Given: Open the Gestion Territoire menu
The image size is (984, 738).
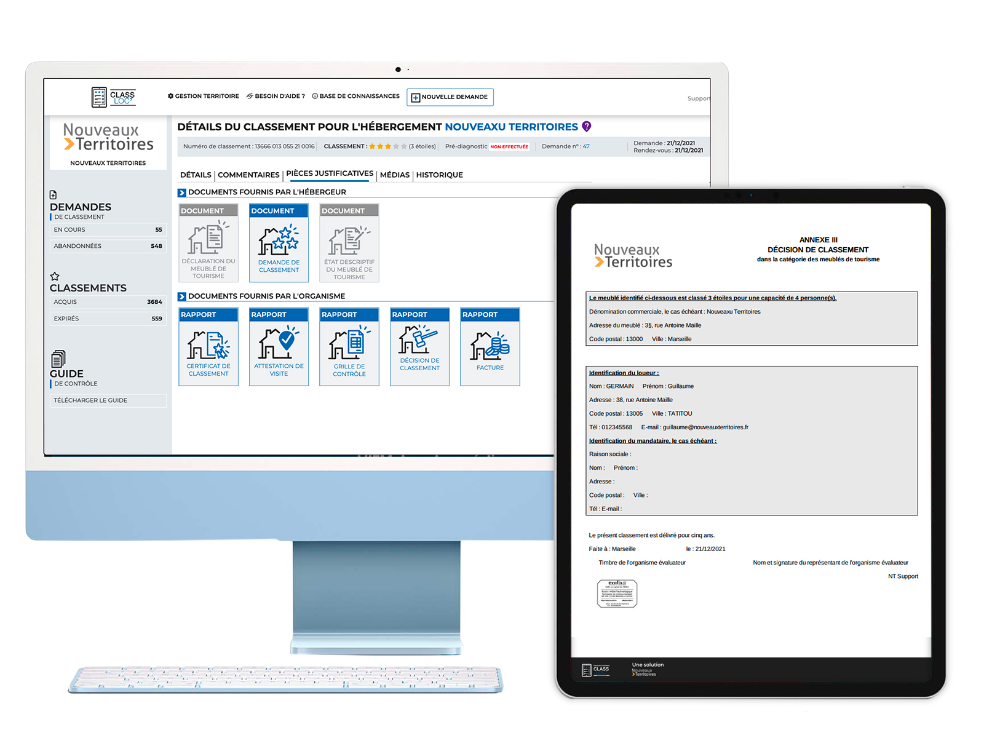Looking at the screenshot, I should [x=204, y=97].
